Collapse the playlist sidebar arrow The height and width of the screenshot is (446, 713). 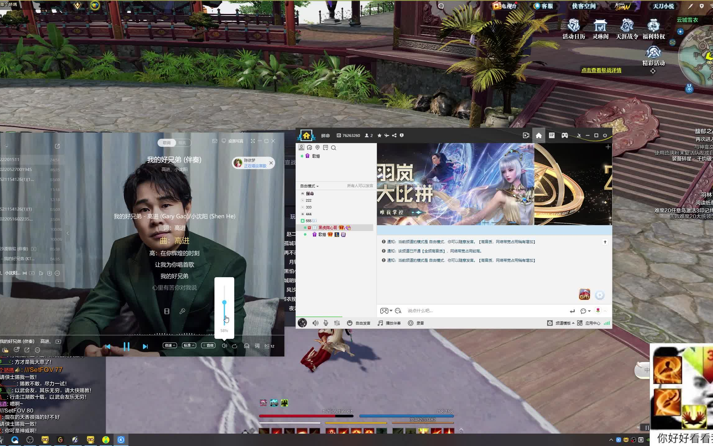tap(68, 233)
